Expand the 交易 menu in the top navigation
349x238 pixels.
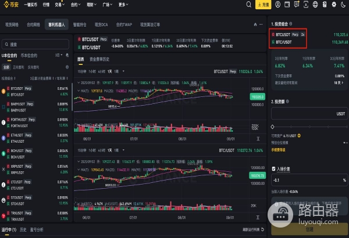pyautogui.click(x=60, y=5)
